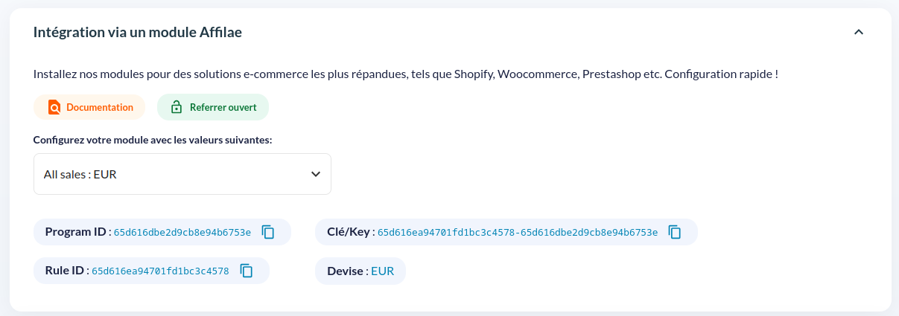Click the green open padlock icon

point(177,107)
